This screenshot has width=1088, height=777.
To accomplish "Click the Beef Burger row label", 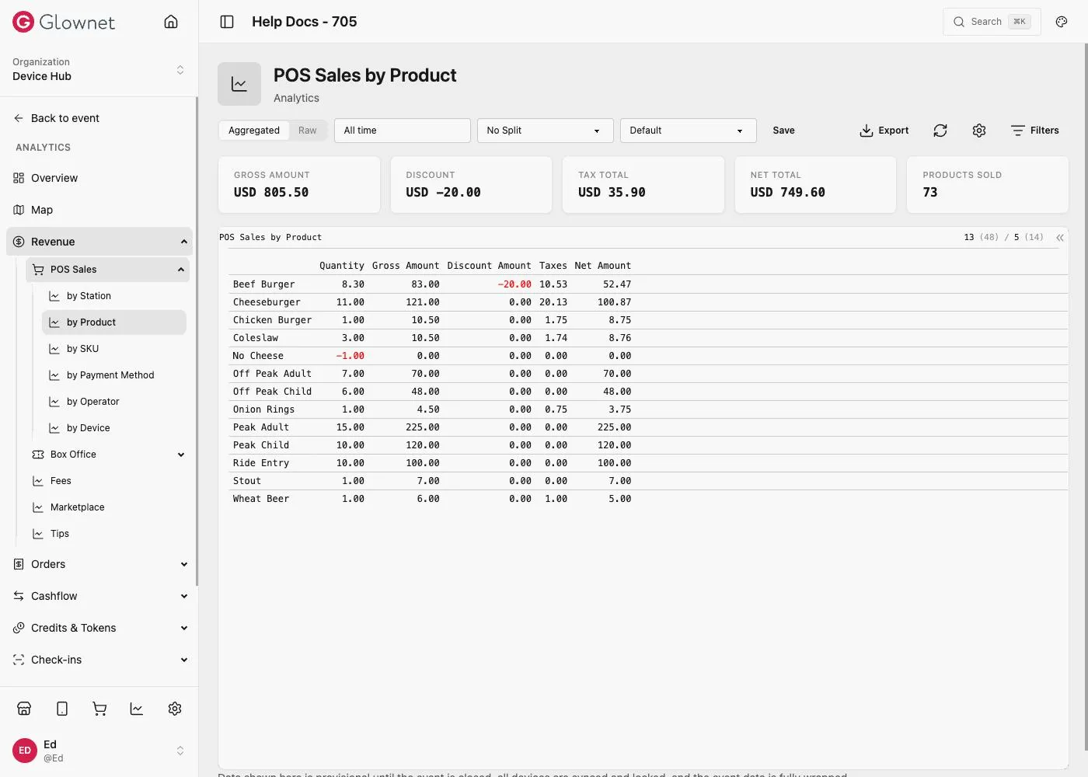I will point(264,284).
